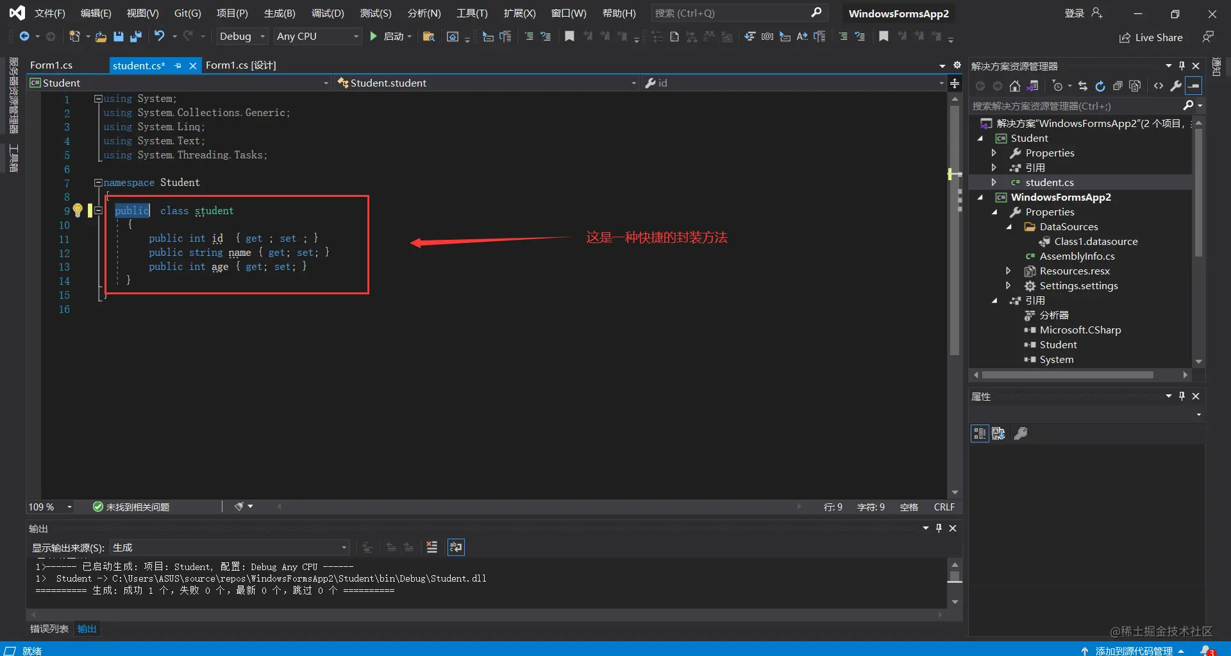The width and height of the screenshot is (1231, 656).
Task: Select AssemblyInfo.cs in Solution Explorer
Action: coord(1076,257)
